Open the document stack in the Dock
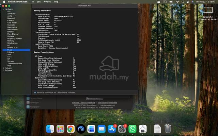218x136 pixels. tap(157, 129)
